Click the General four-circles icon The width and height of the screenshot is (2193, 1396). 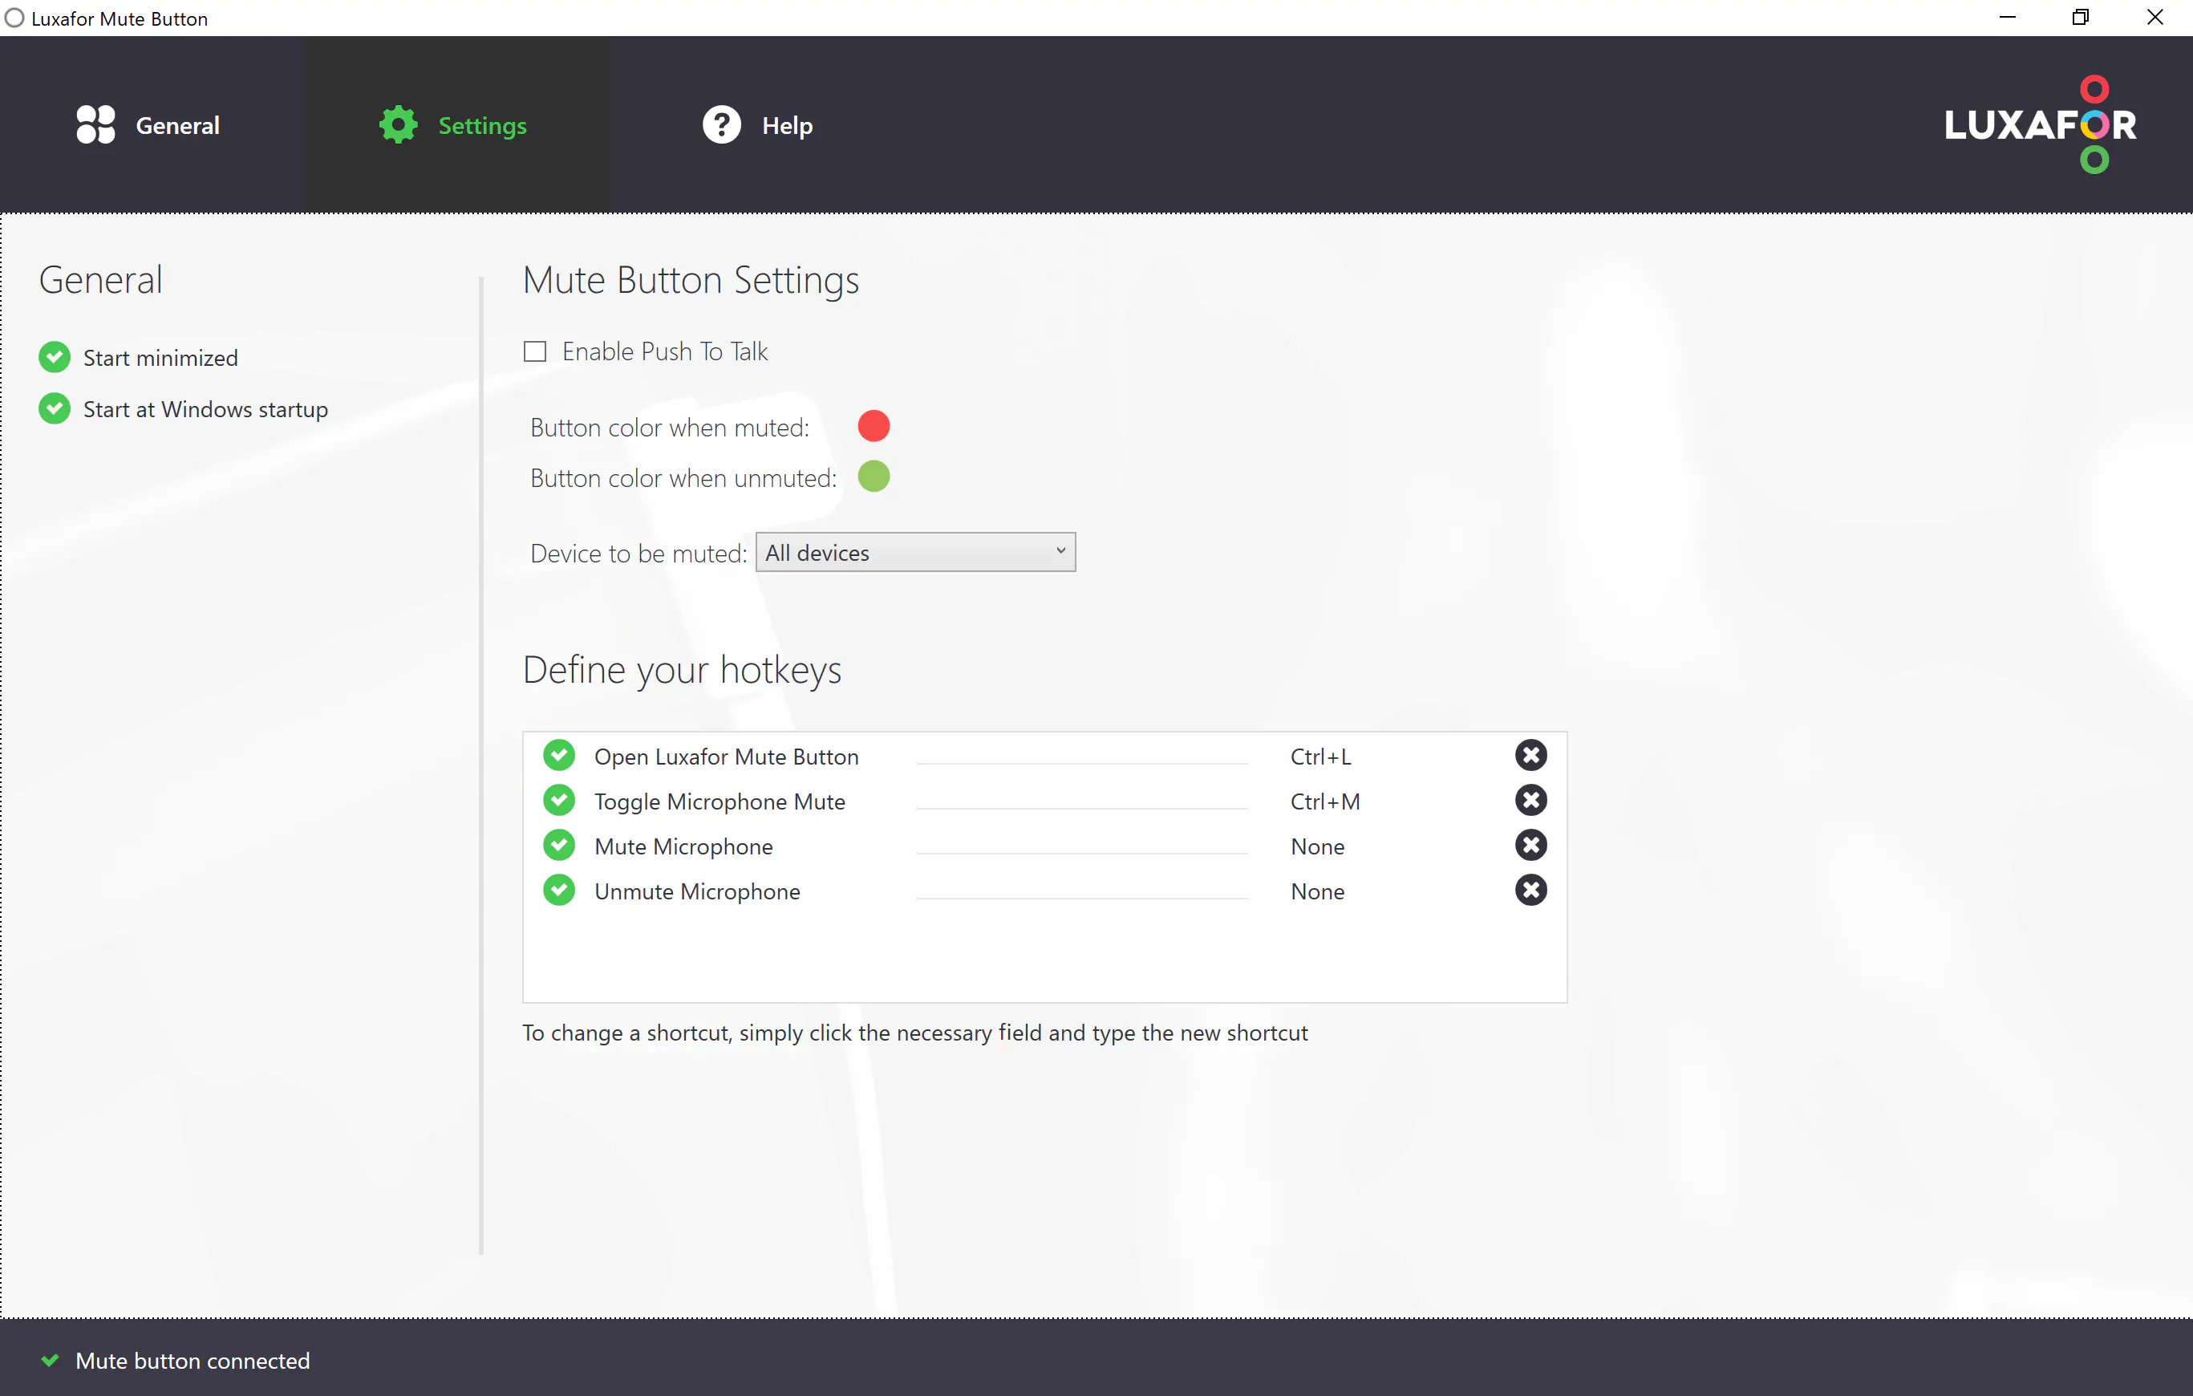click(x=95, y=124)
